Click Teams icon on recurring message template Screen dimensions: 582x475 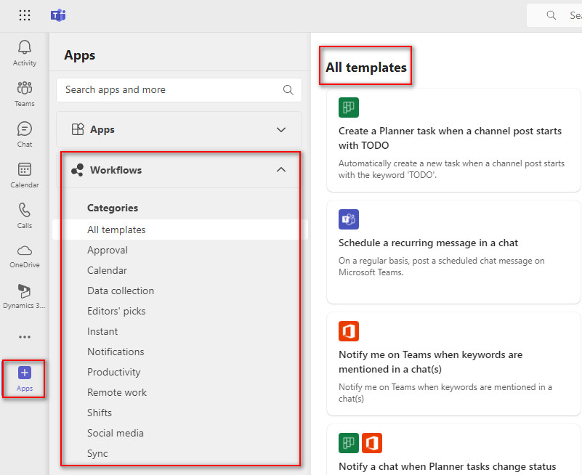349,219
